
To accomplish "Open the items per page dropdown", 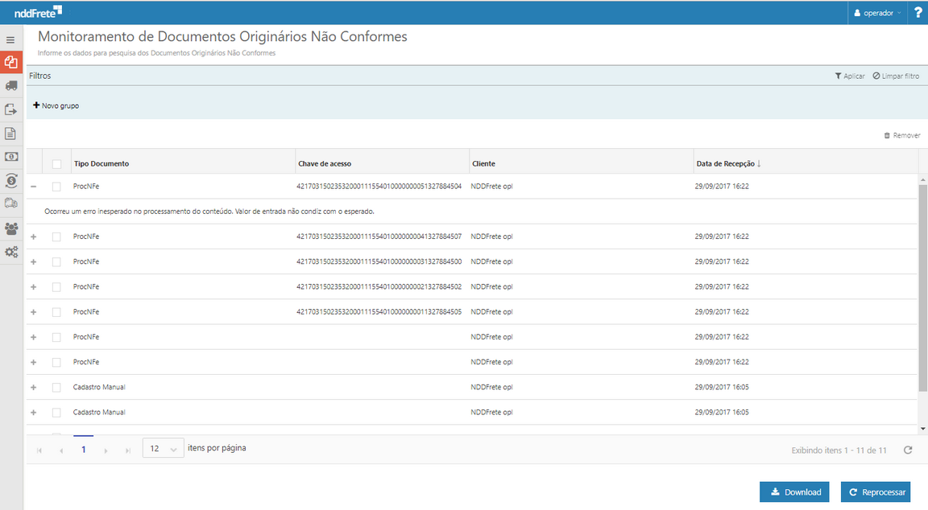I will 163,449.
